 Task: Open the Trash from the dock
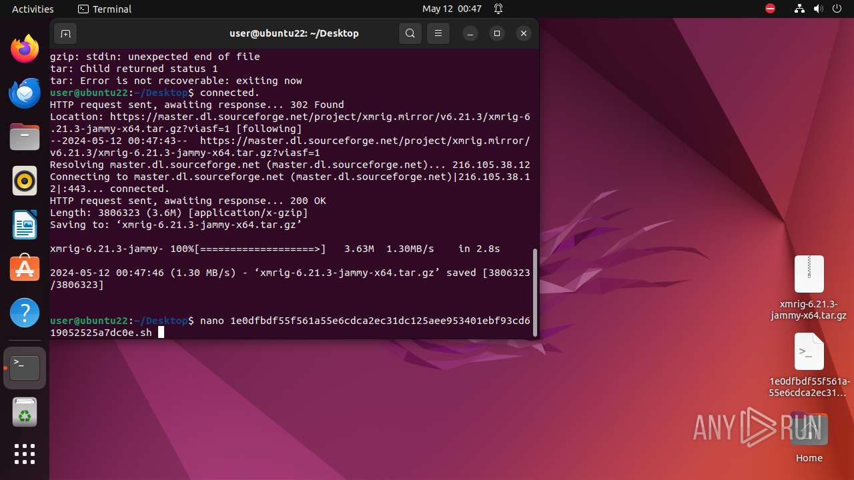pyautogui.click(x=25, y=413)
